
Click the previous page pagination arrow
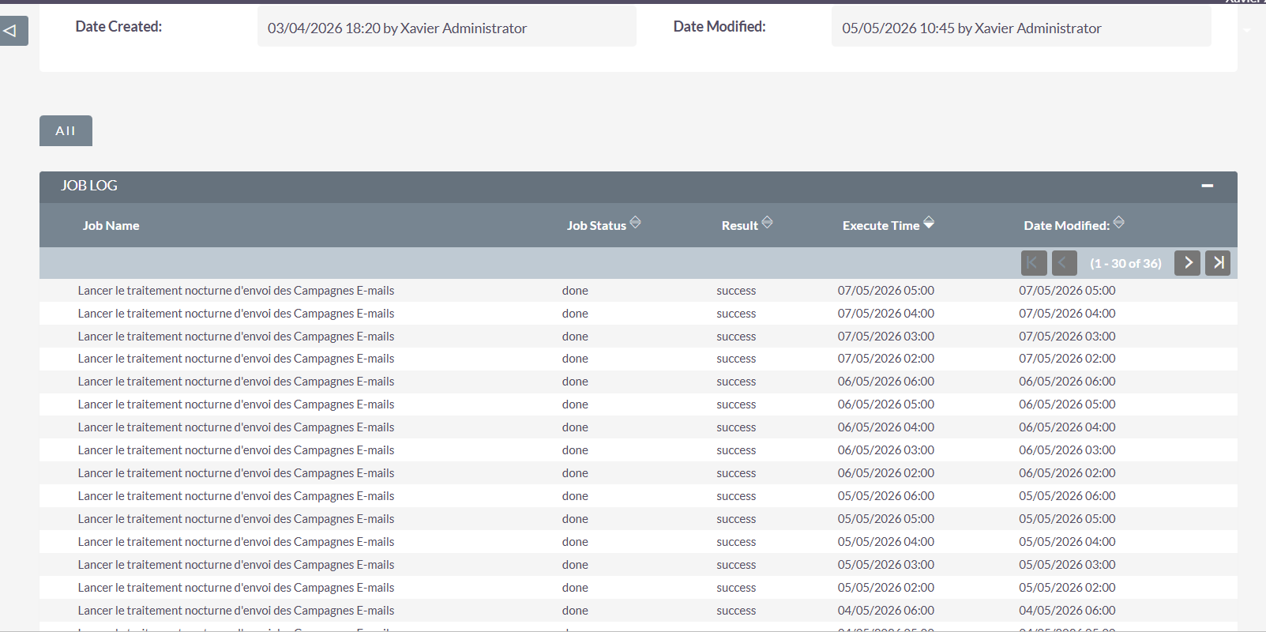tap(1064, 263)
